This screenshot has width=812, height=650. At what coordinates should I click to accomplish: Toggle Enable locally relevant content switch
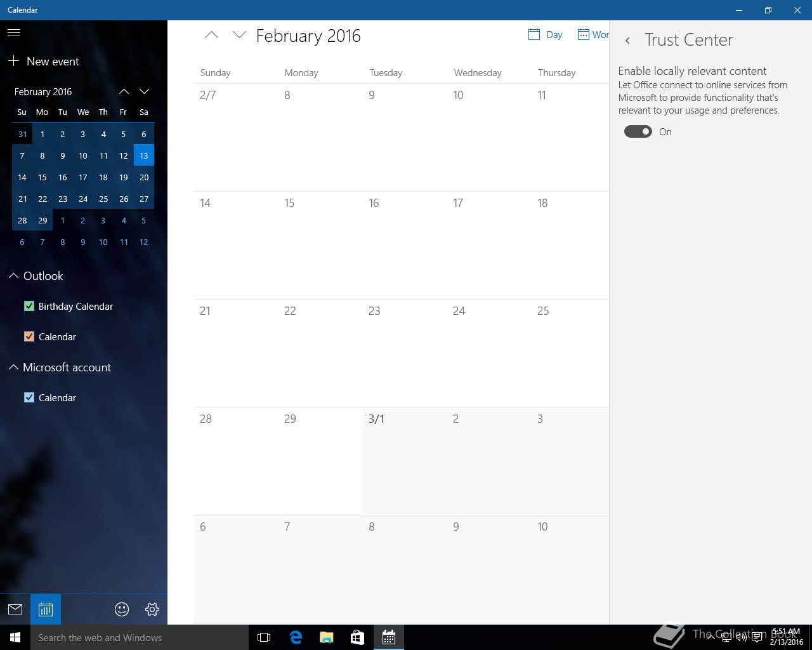pos(638,131)
